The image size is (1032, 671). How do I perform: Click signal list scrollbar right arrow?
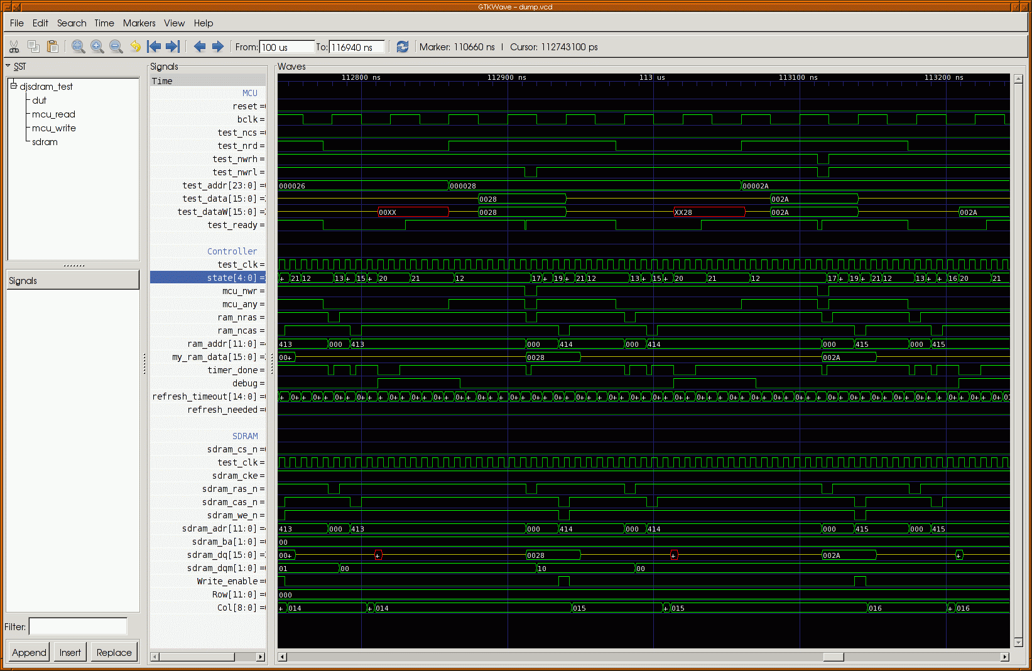point(261,657)
